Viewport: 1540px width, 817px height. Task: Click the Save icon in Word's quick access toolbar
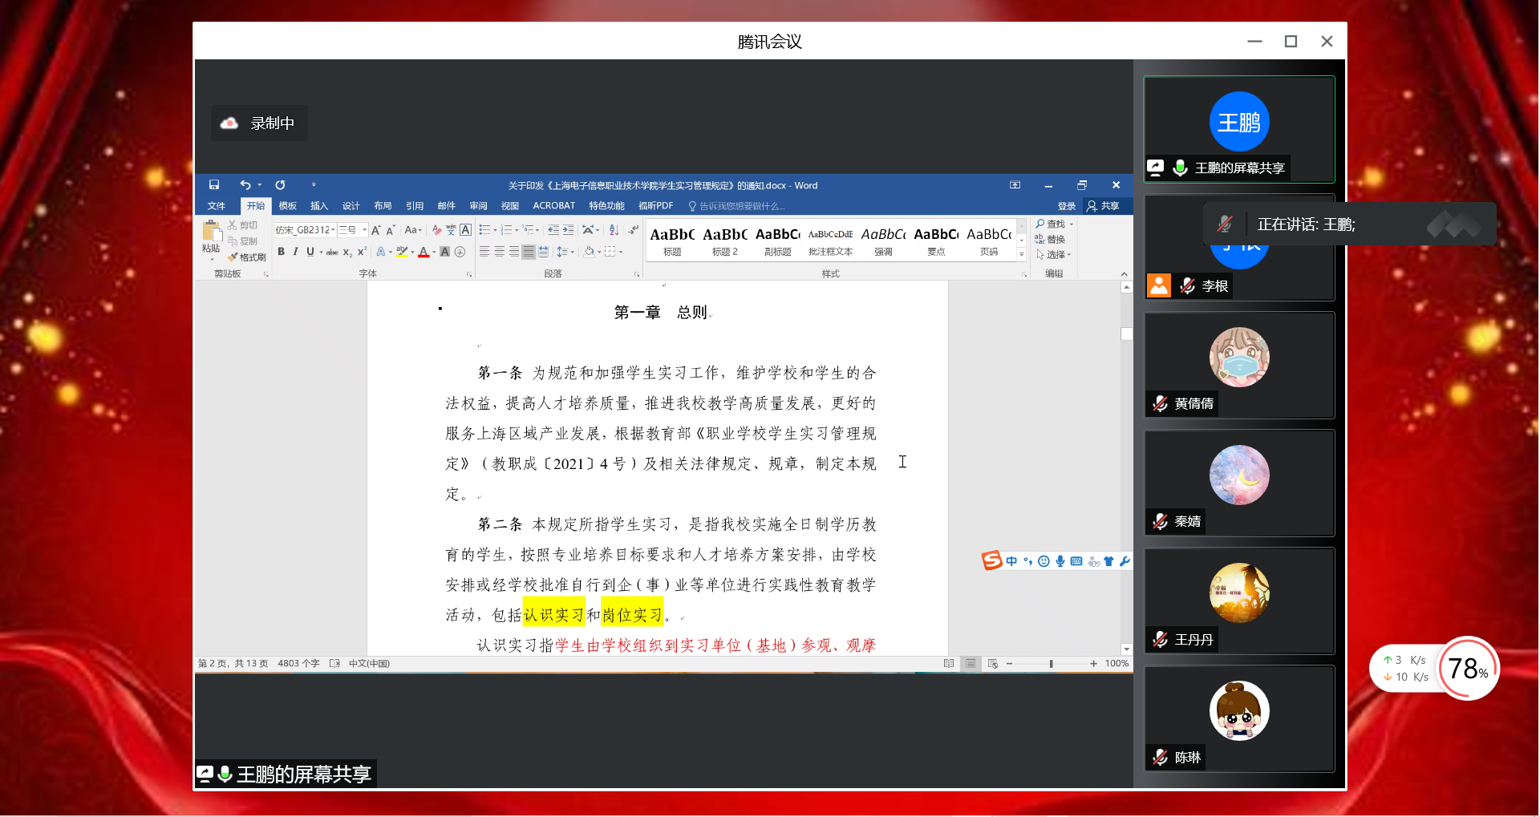tap(214, 185)
